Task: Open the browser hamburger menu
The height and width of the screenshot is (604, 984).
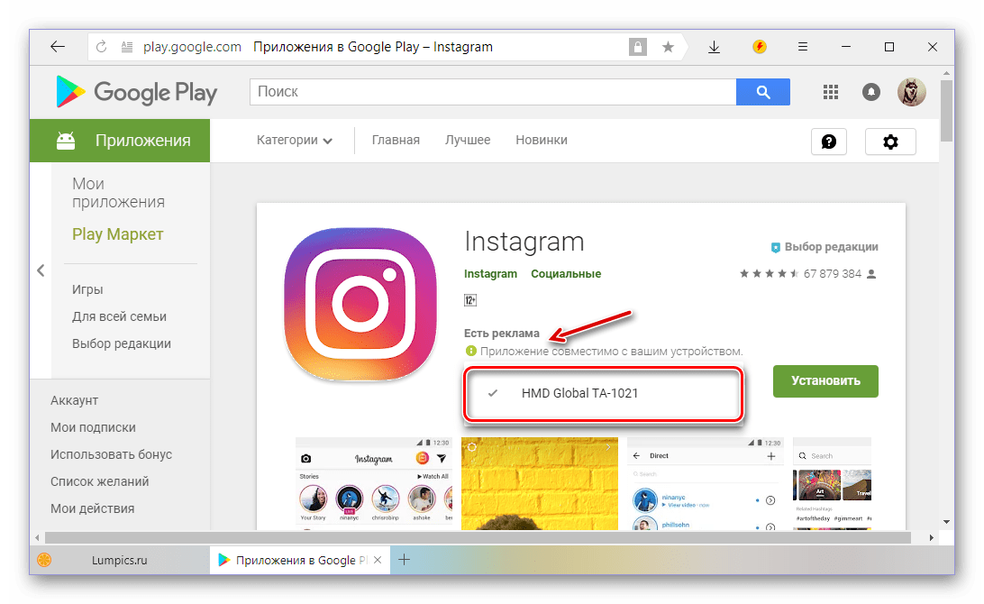Action: pyautogui.click(x=803, y=47)
